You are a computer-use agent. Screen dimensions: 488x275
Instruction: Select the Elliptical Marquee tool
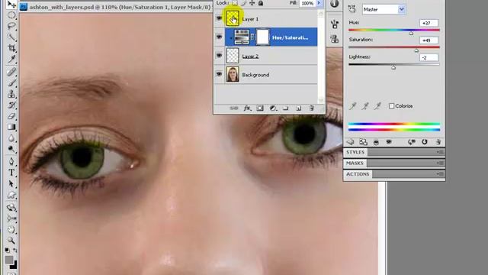[11, 15]
